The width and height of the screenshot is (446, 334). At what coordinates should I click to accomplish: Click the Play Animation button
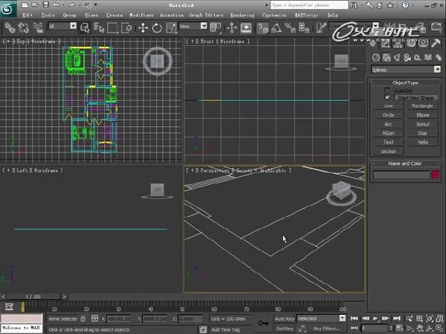375,318
